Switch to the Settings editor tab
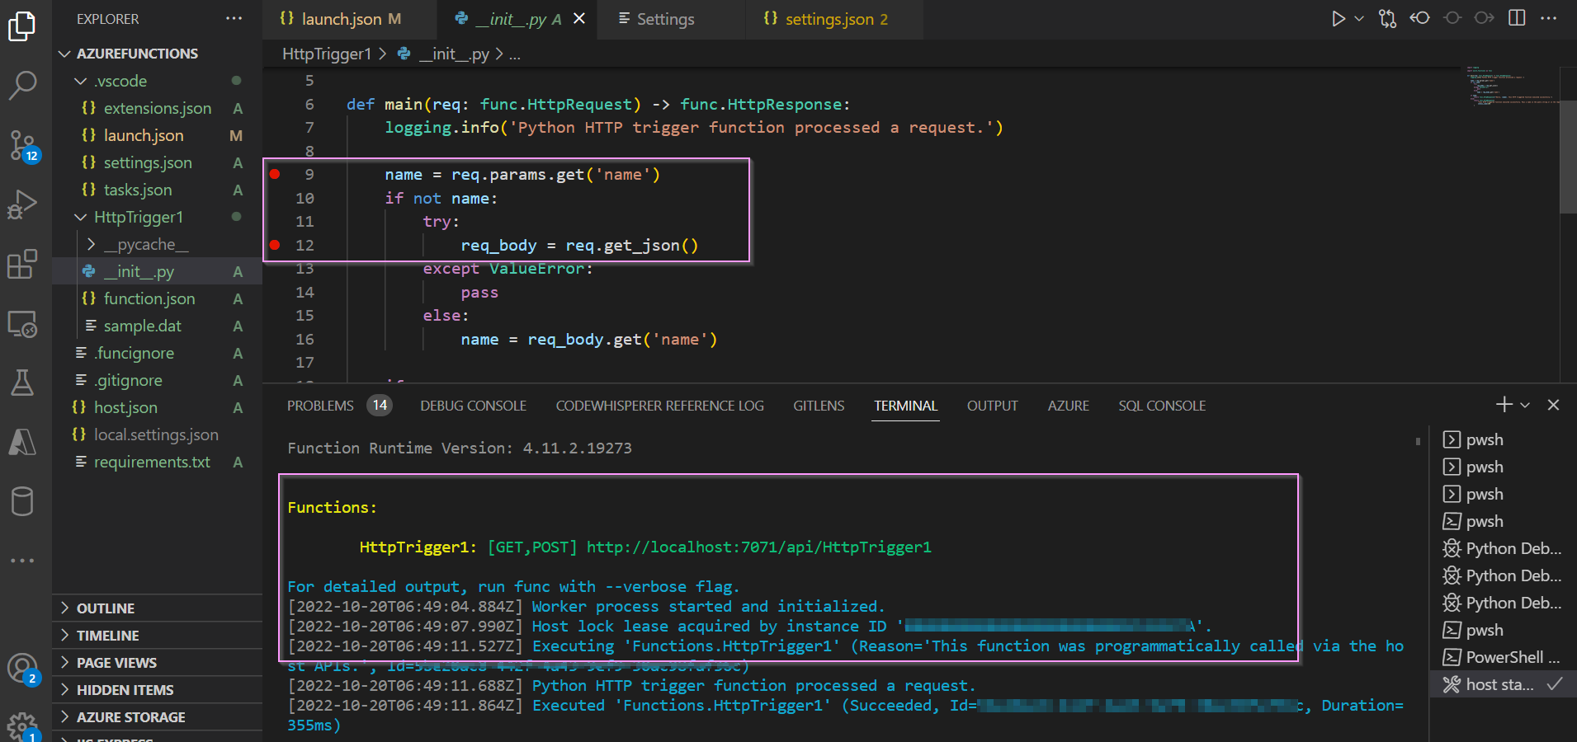The width and height of the screenshot is (1577, 742). [665, 19]
